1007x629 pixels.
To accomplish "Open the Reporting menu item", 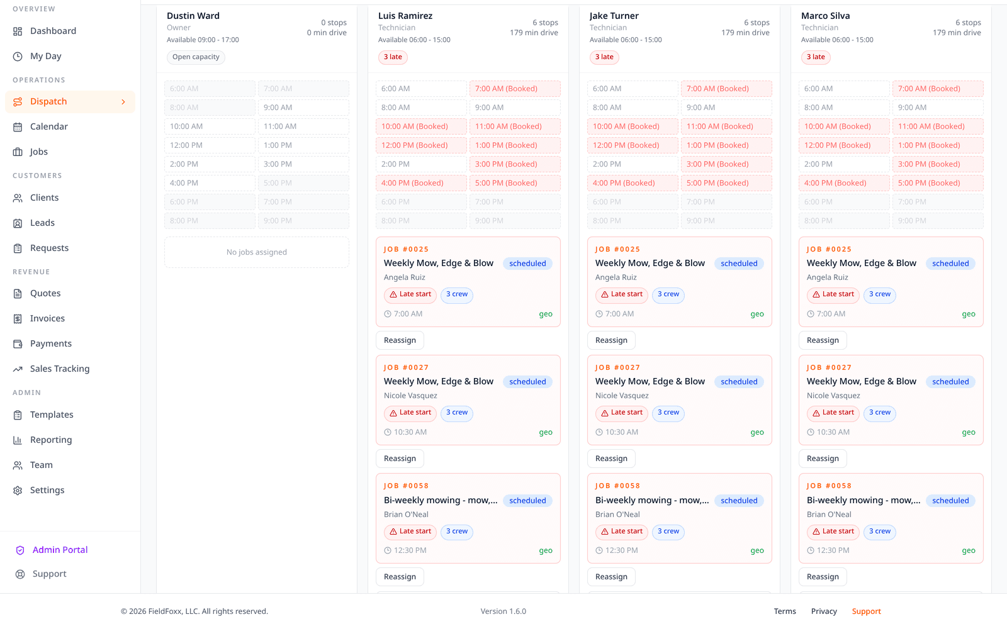I will pos(70,440).
